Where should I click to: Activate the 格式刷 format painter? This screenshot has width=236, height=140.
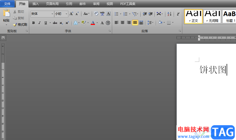[x=20, y=25]
